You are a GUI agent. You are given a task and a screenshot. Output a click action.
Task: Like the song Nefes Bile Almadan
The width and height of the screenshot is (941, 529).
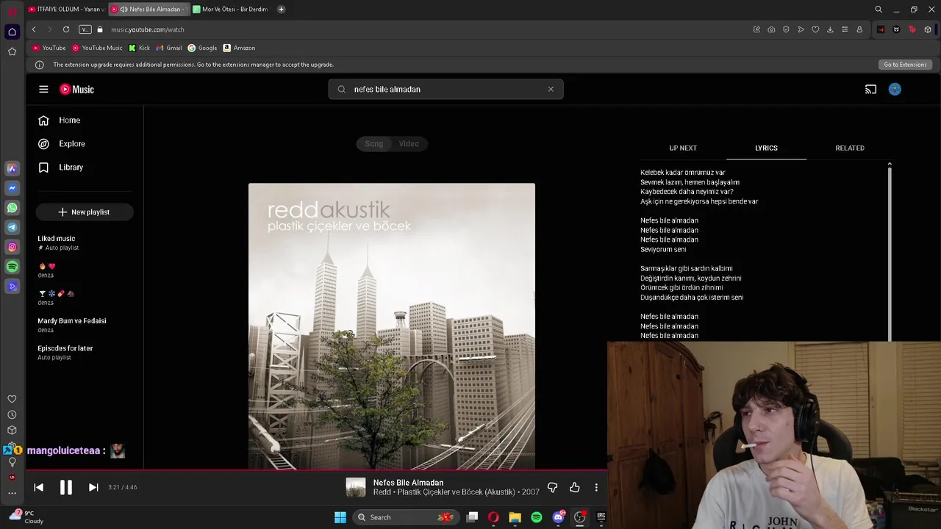pyautogui.click(x=574, y=487)
